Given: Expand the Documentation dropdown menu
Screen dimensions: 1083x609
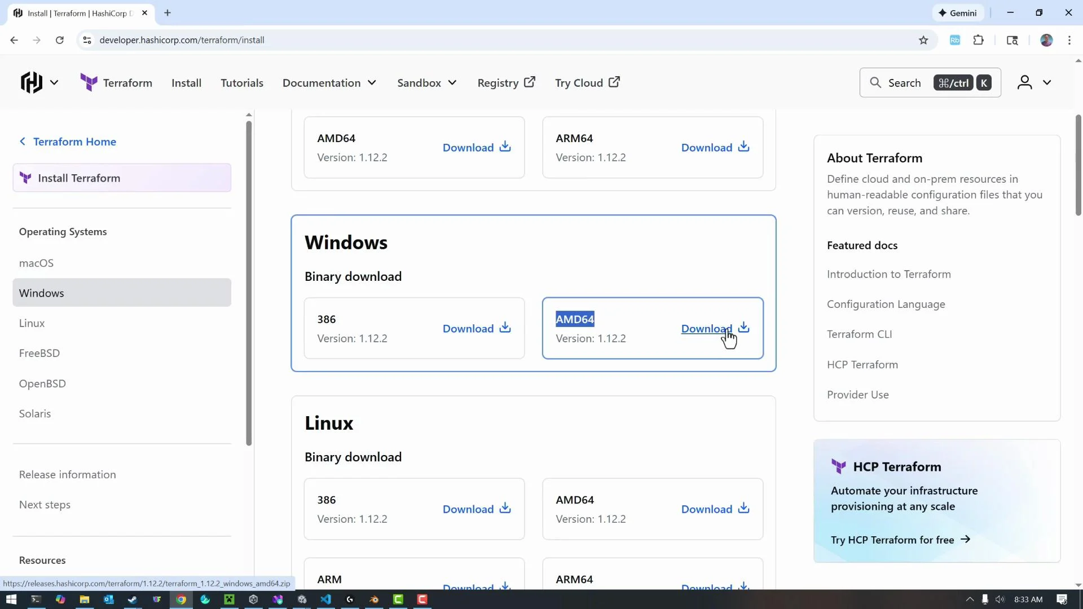Looking at the screenshot, I should coord(329,83).
